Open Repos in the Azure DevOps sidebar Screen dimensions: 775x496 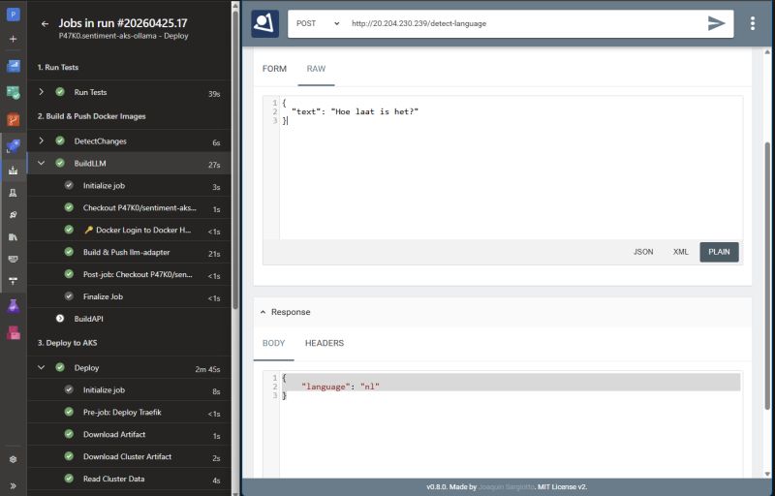pos(14,119)
